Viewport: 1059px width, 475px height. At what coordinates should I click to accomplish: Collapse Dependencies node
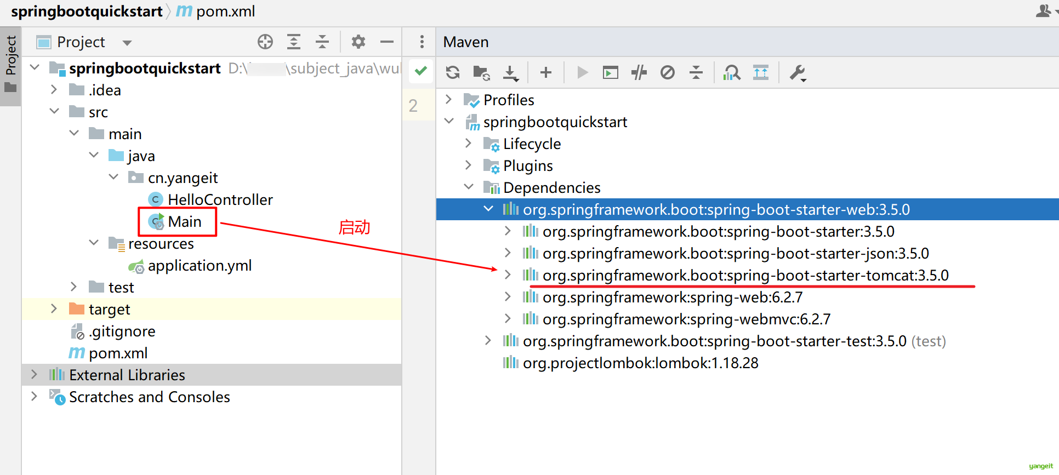(469, 187)
